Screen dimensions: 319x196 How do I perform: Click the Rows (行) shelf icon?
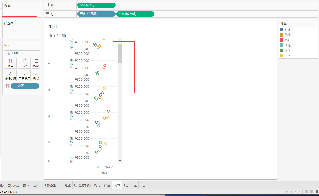47,14
